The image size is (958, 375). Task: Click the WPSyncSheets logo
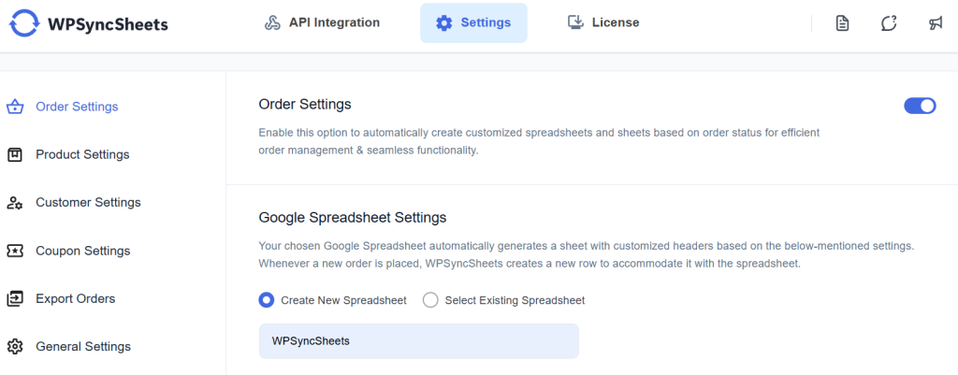coord(88,23)
